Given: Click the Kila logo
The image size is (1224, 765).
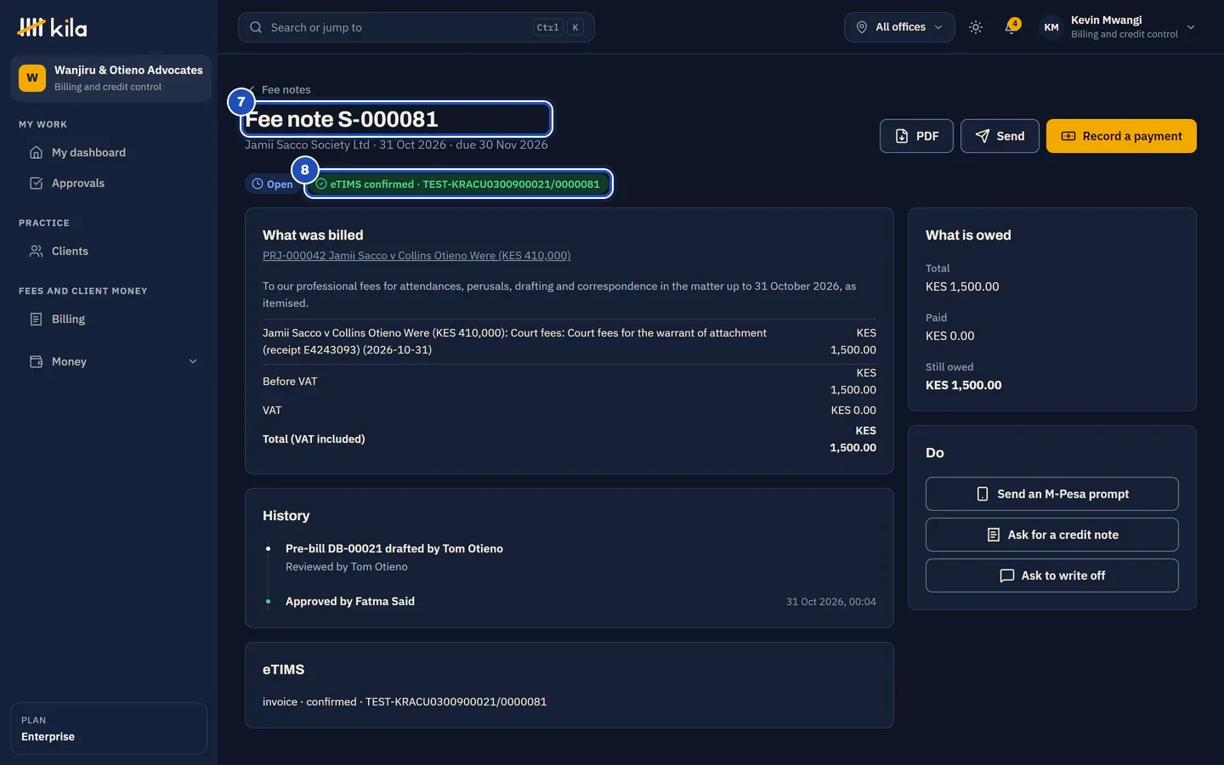Looking at the screenshot, I should coord(52,27).
